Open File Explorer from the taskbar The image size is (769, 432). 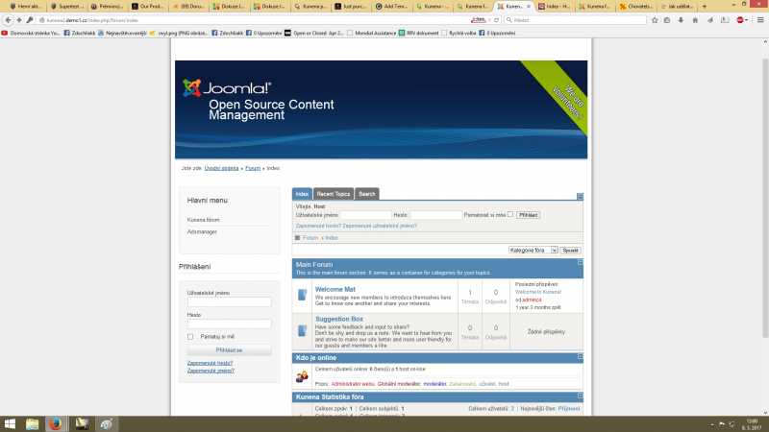(x=32, y=422)
